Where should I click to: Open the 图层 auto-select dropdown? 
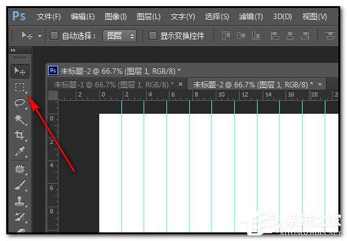(x=120, y=36)
